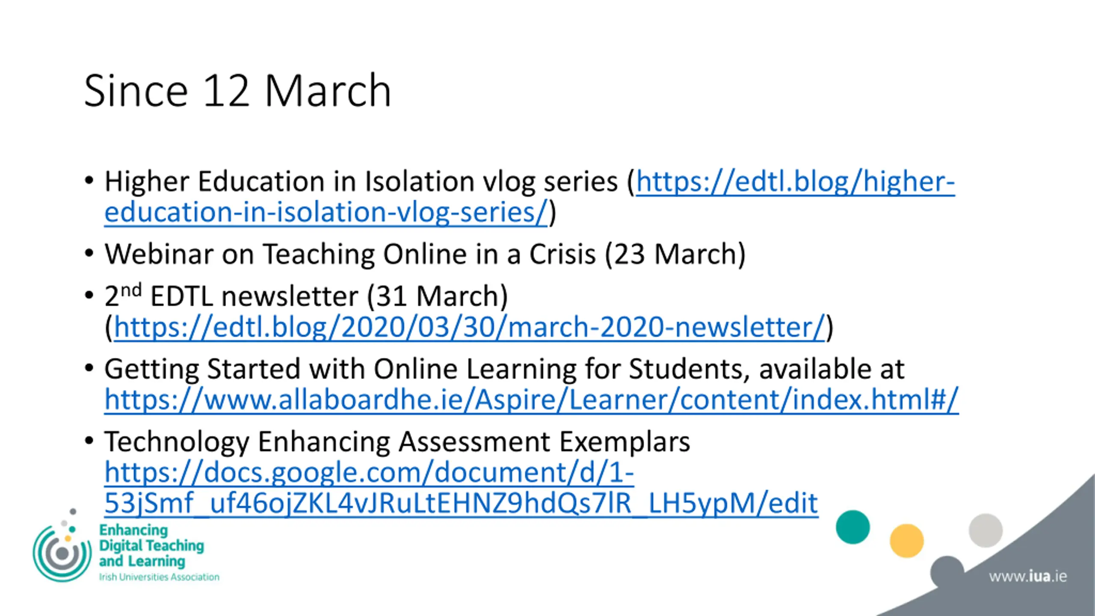1095x616 pixels.
Task: Click the light grey circle decoration
Action: [x=985, y=530]
